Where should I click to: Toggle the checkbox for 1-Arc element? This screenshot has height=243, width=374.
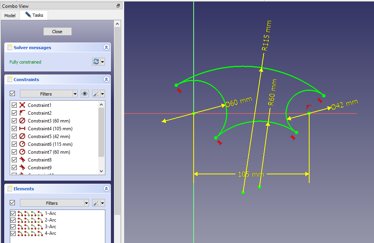(x=13, y=214)
